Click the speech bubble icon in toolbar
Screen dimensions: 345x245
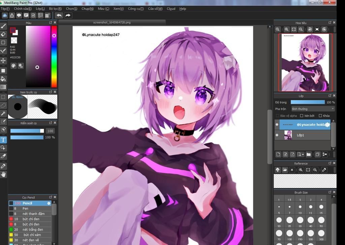(x=19, y=15)
